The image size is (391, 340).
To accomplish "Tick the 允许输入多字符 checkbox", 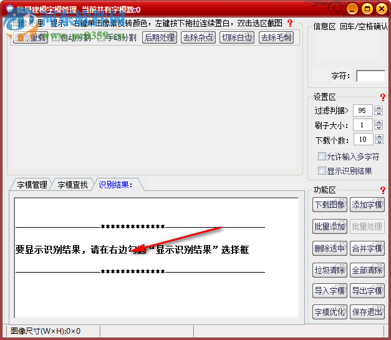I will (322, 157).
